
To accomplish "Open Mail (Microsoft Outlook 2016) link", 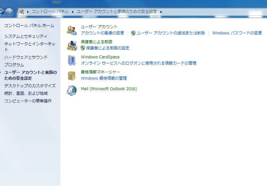I will click(109, 89).
